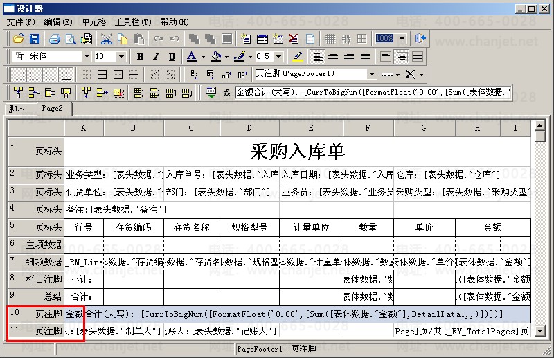Open the border pen color dropdown arrow
Image resolution: width=554 pixels, height=358 pixels.
(x=250, y=57)
